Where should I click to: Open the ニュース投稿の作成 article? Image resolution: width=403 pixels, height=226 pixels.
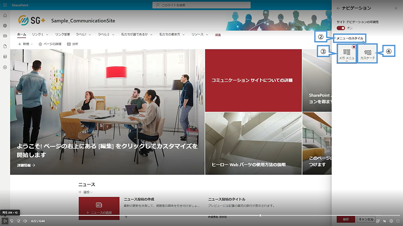click(x=139, y=199)
